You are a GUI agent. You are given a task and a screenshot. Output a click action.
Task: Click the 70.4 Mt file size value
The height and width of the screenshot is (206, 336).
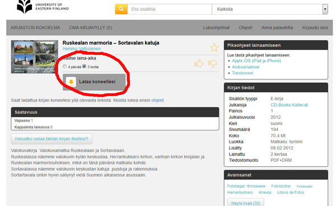point(278,136)
